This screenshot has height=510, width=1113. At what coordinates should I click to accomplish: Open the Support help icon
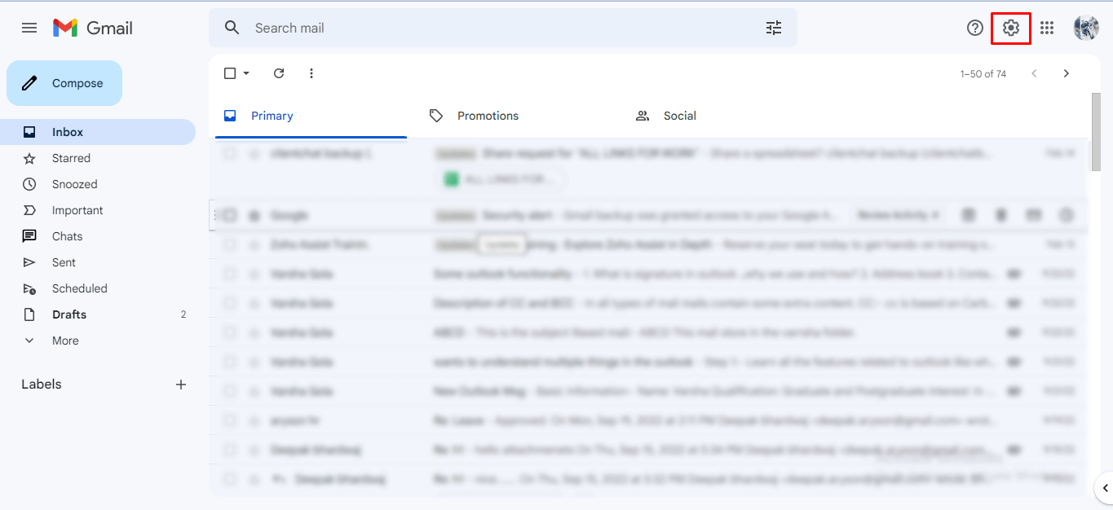(x=974, y=28)
